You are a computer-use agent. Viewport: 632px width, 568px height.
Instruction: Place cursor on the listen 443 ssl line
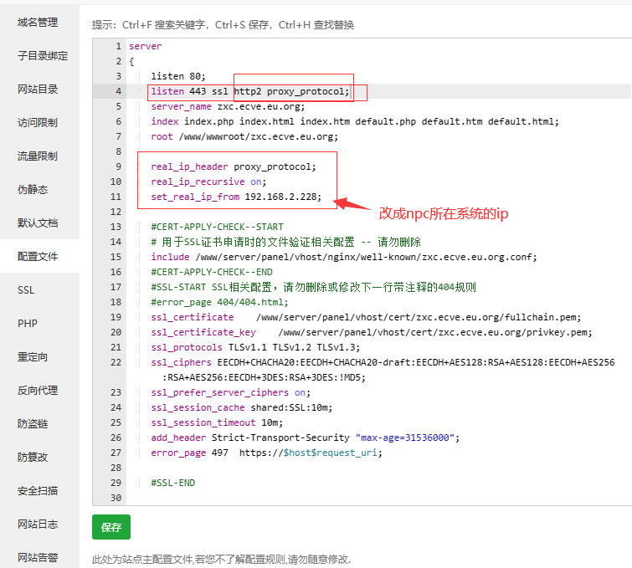coord(251,91)
